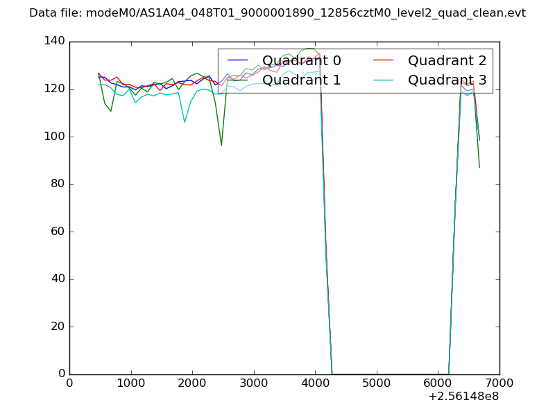Select the Quadrant 1 legend label
Viewport: 555px width, 416px height.
(x=301, y=80)
